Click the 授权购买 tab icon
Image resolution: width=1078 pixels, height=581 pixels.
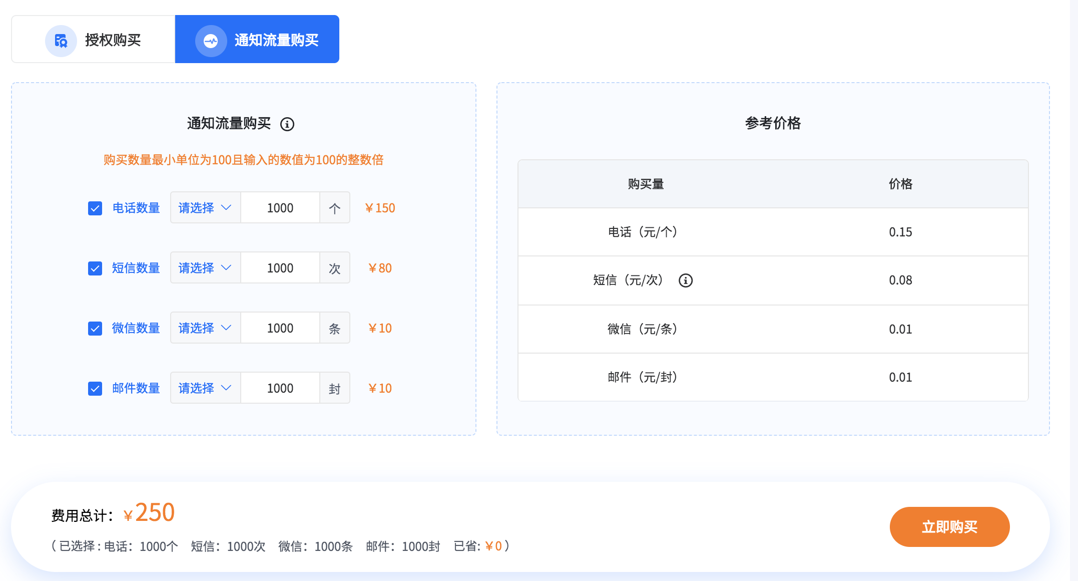click(x=61, y=41)
